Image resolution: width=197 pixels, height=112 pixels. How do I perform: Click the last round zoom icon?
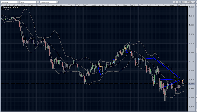(194, 2)
